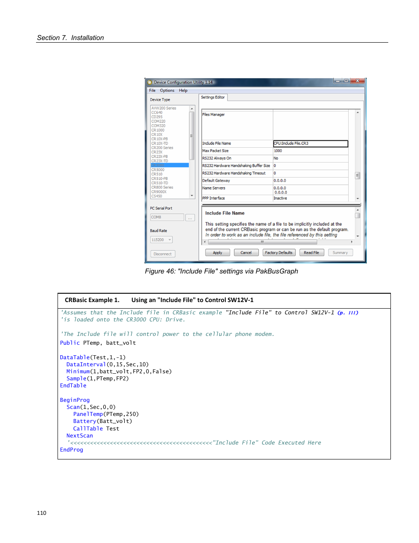This screenshot has height=543, width=419.
Task: Select the Settings Editor tab
Action: point(213,98)
